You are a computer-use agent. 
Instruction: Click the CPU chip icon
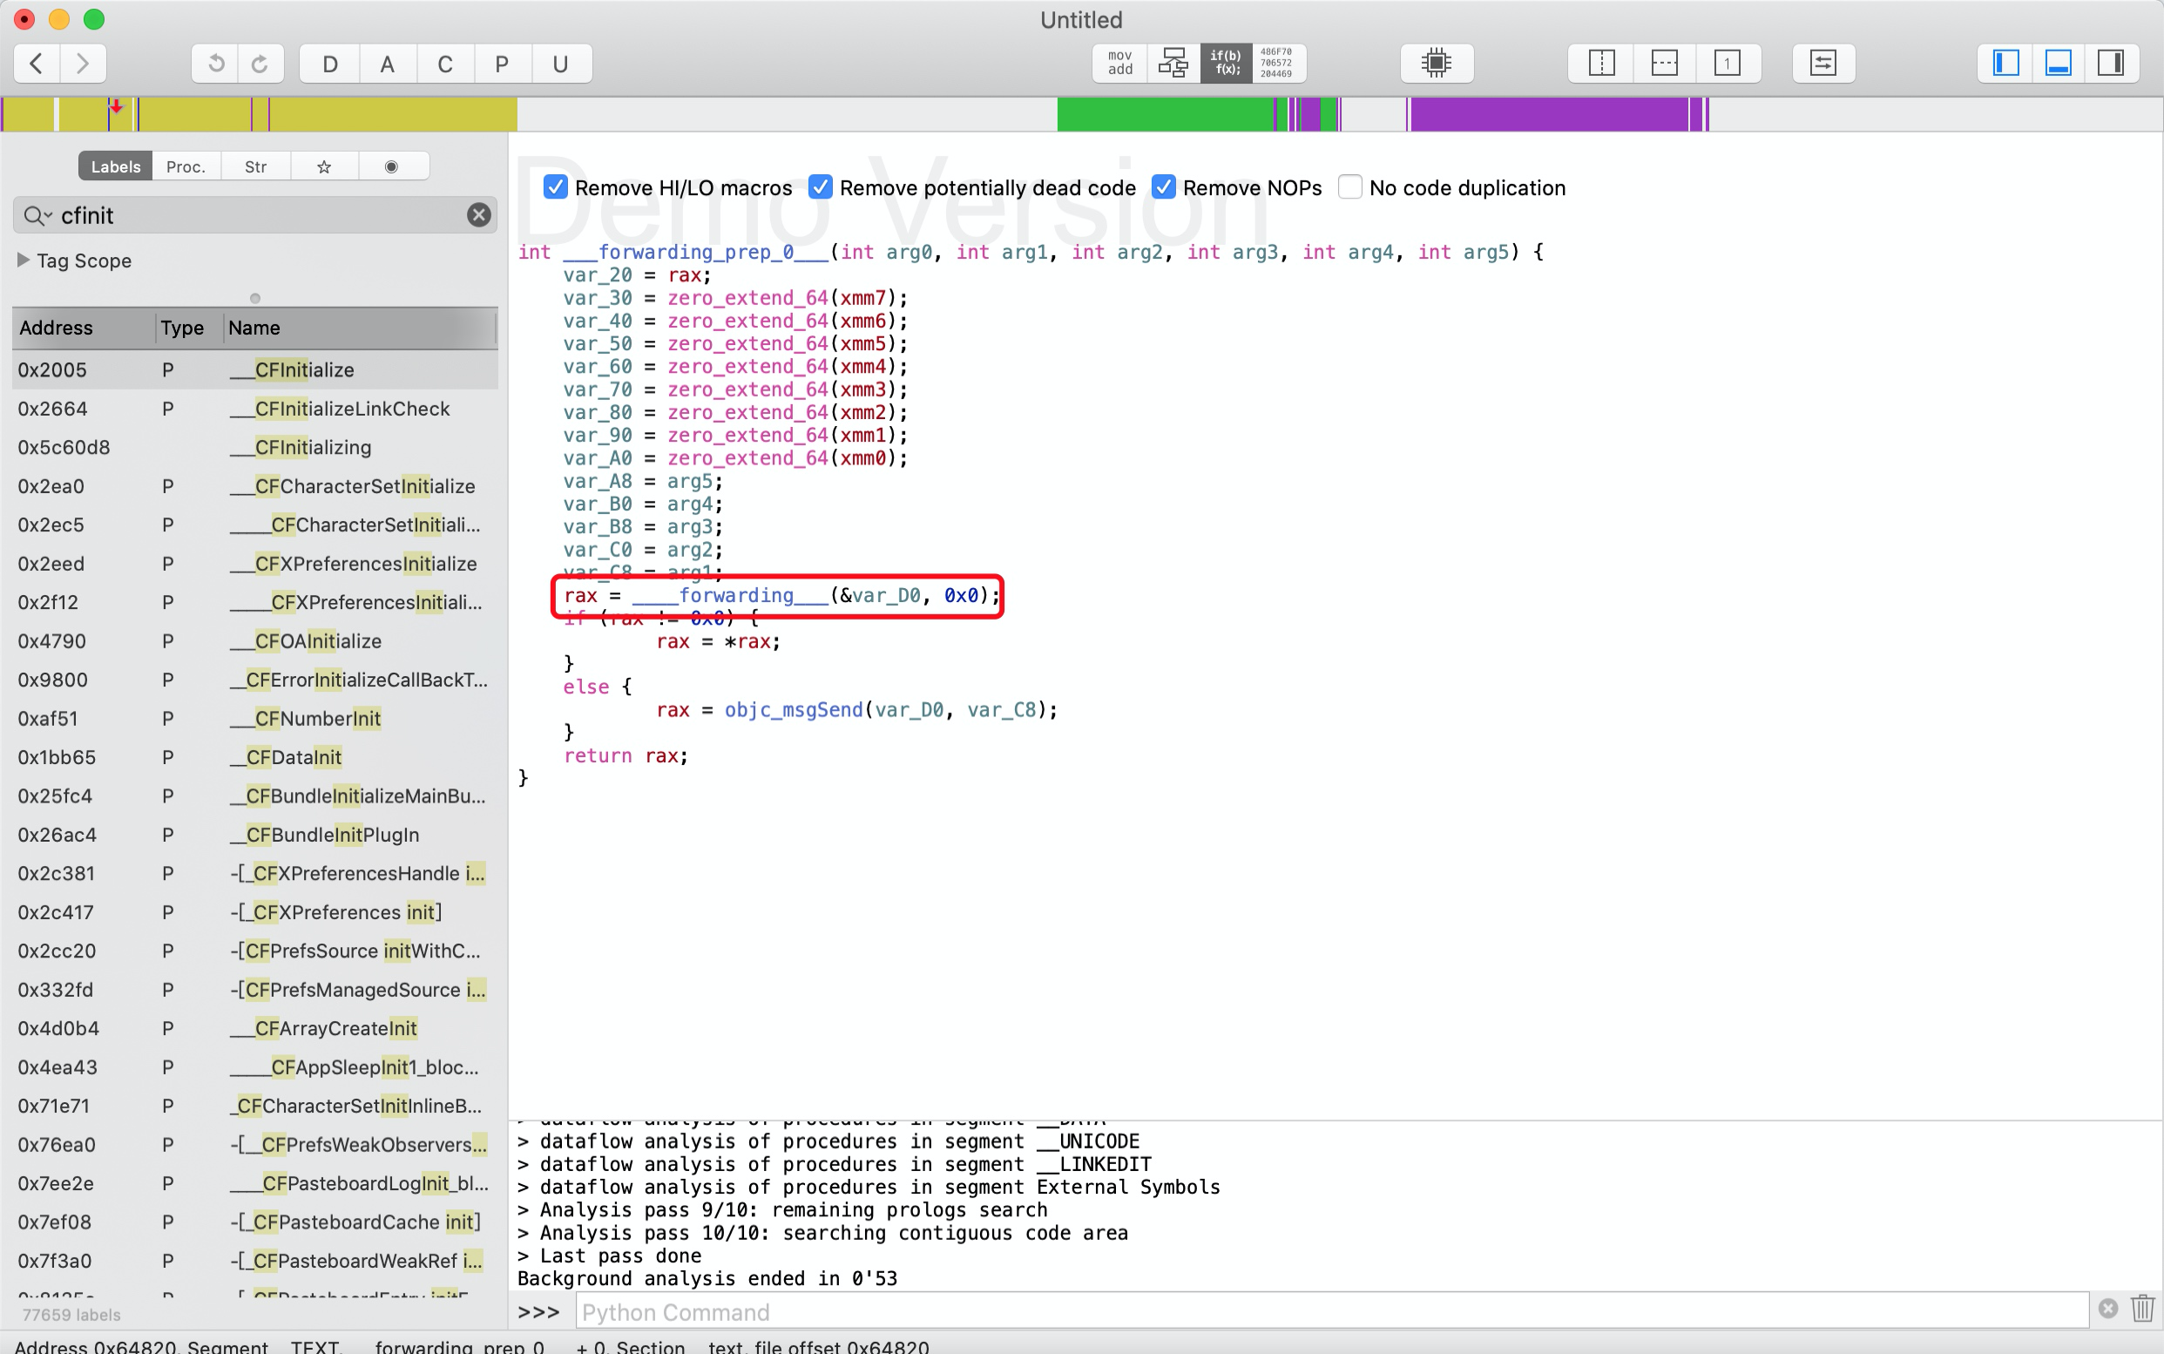1435,64
